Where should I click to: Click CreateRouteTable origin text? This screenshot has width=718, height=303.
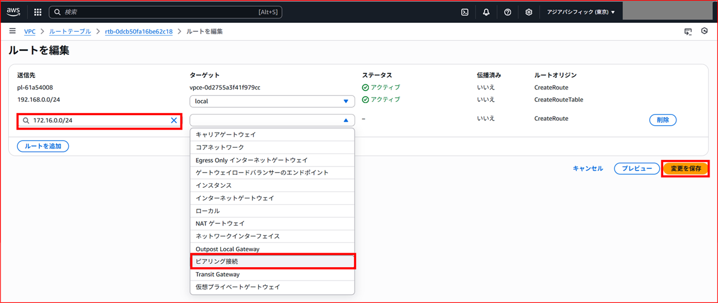tap(559, 100)
